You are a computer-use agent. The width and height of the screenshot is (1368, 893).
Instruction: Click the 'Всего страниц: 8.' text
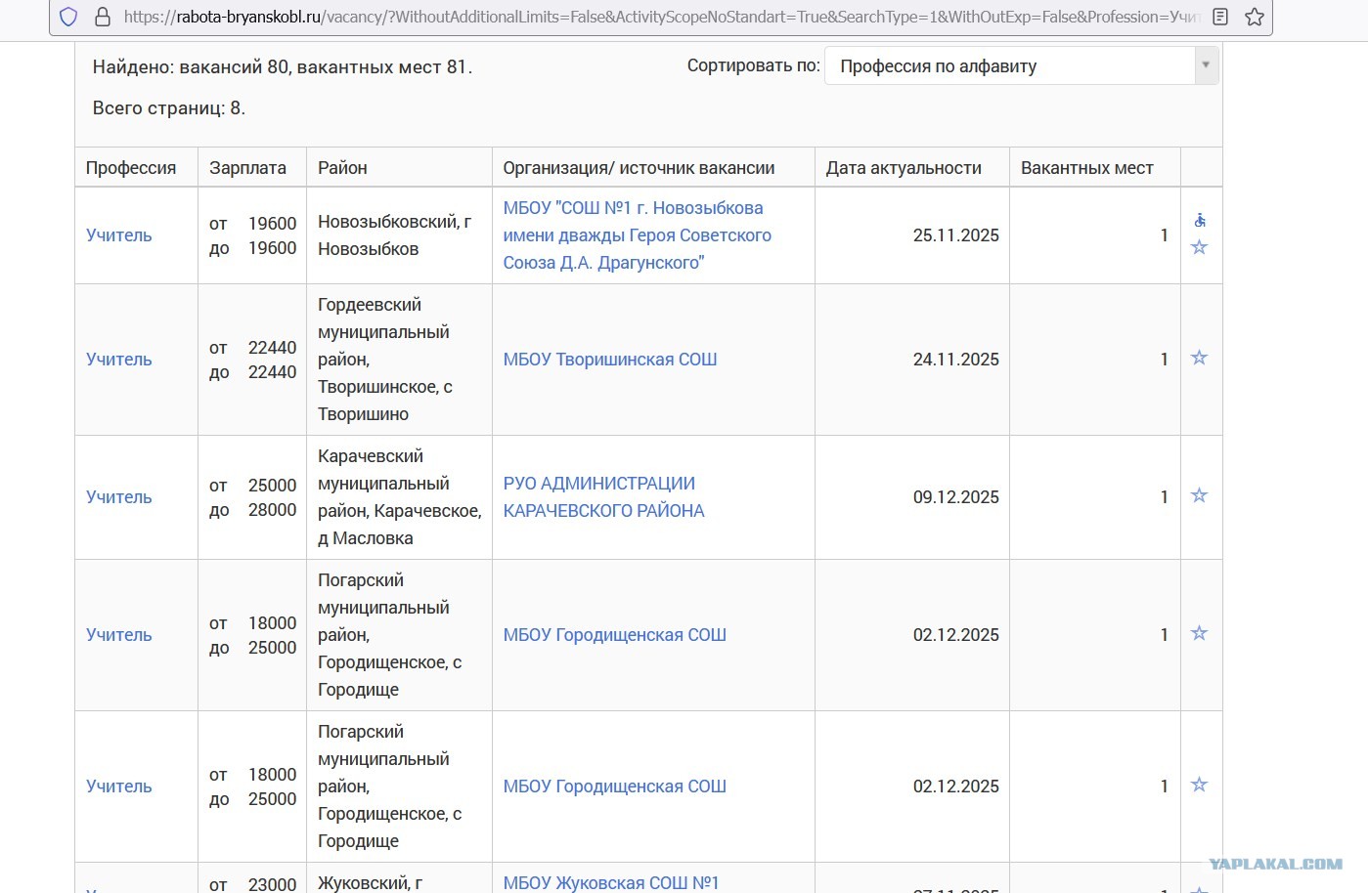click(169, 108)
